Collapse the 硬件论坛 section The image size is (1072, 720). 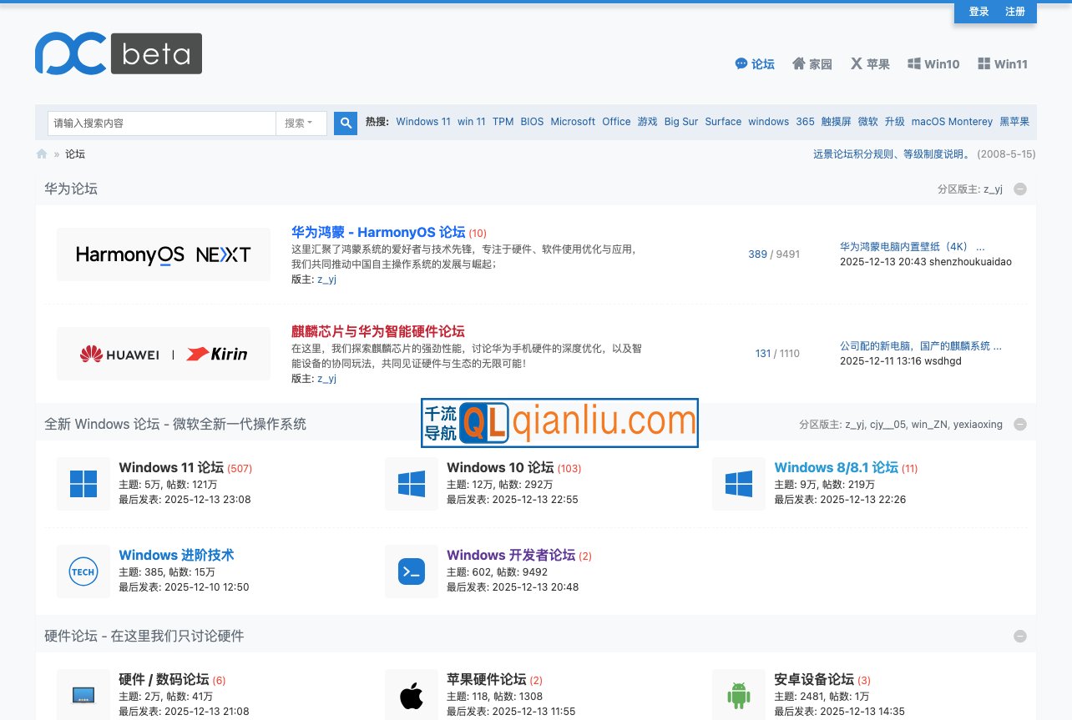click(x=1019, y=636)
